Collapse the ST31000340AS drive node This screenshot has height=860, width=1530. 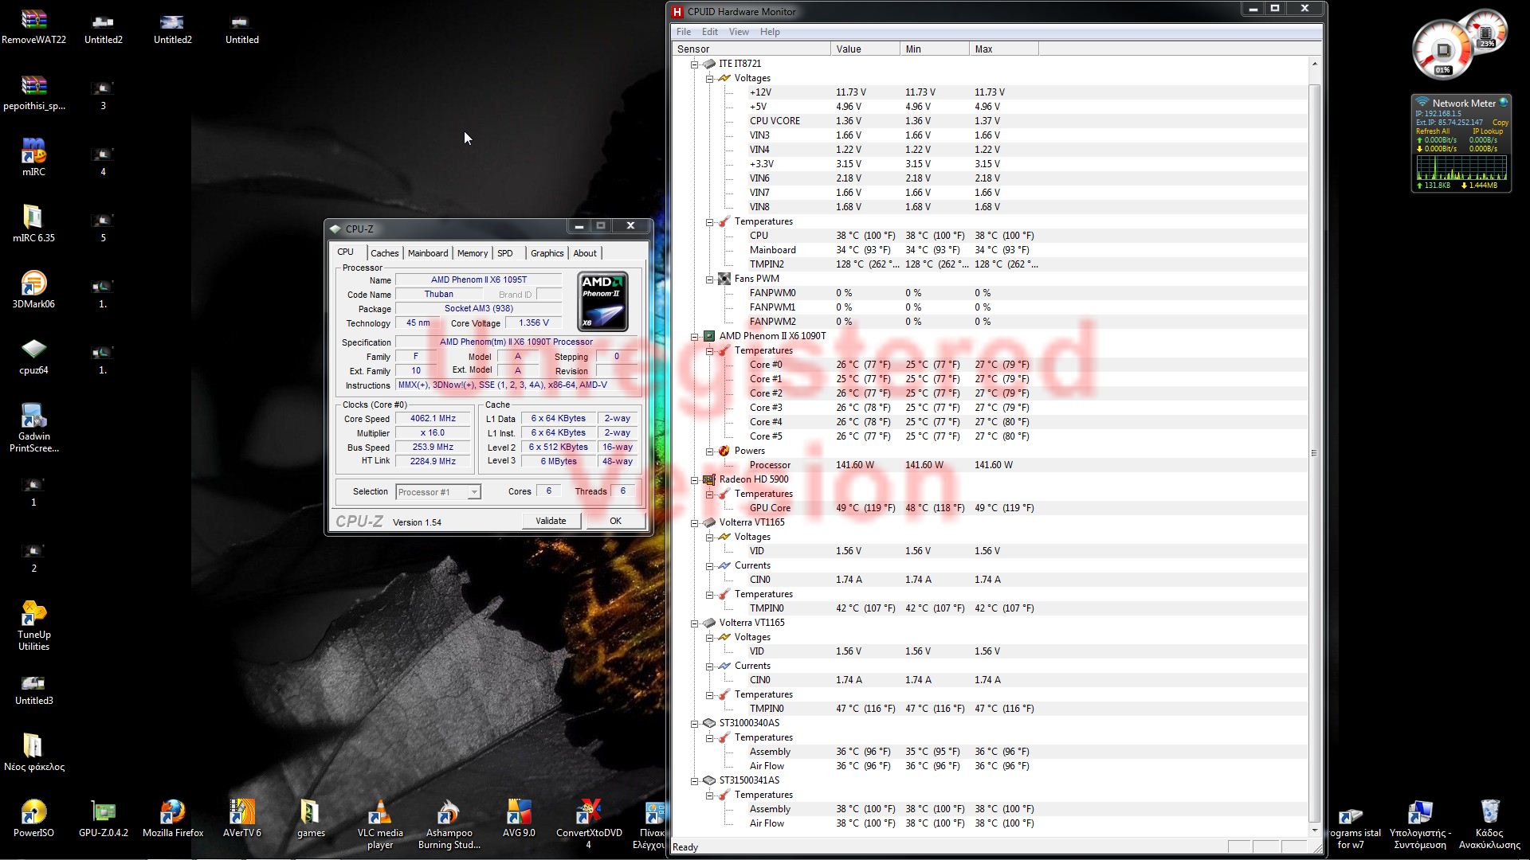(x=694, y=723)
